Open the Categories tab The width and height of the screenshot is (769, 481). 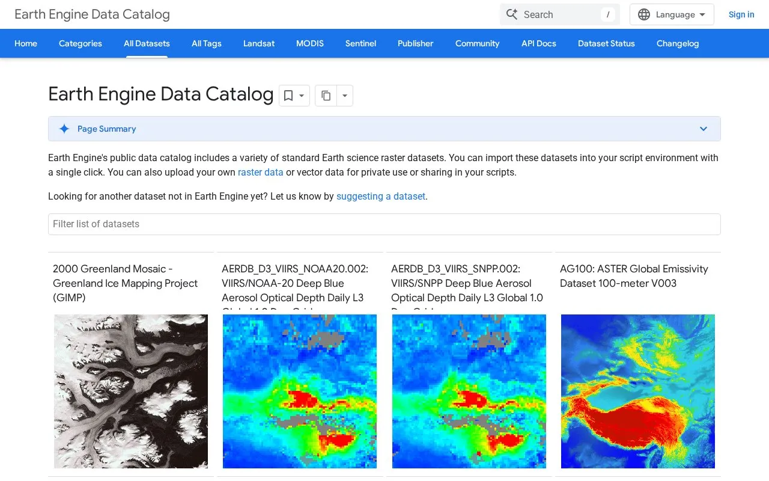pos(81,43)
